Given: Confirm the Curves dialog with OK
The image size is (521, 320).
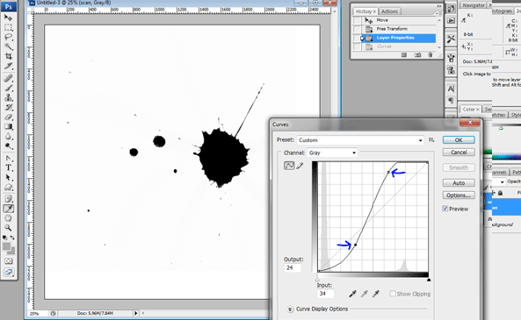Looking at the screenshot, I should pos(459,140).
